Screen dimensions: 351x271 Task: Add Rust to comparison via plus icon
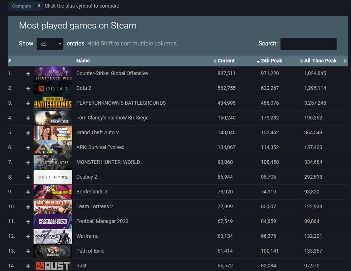[x=28, y=266]
